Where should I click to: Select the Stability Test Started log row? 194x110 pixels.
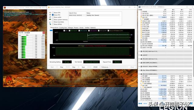pyautogui.click(x=94, y=15)
